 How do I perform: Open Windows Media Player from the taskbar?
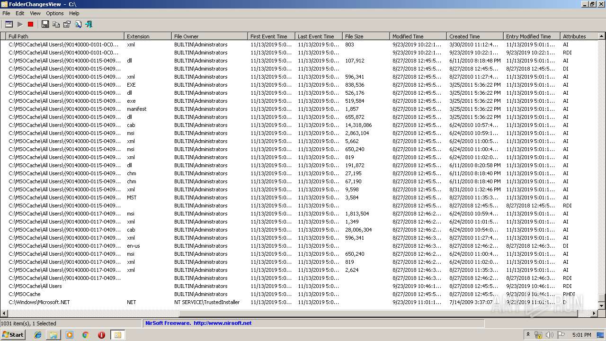70,335
